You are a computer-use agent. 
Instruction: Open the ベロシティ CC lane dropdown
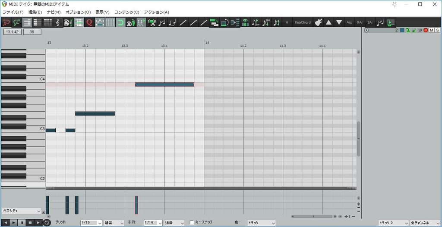point(22,211)
